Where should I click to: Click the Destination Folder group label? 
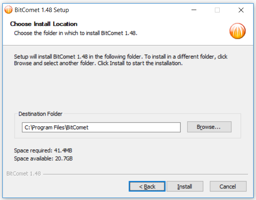40,114
